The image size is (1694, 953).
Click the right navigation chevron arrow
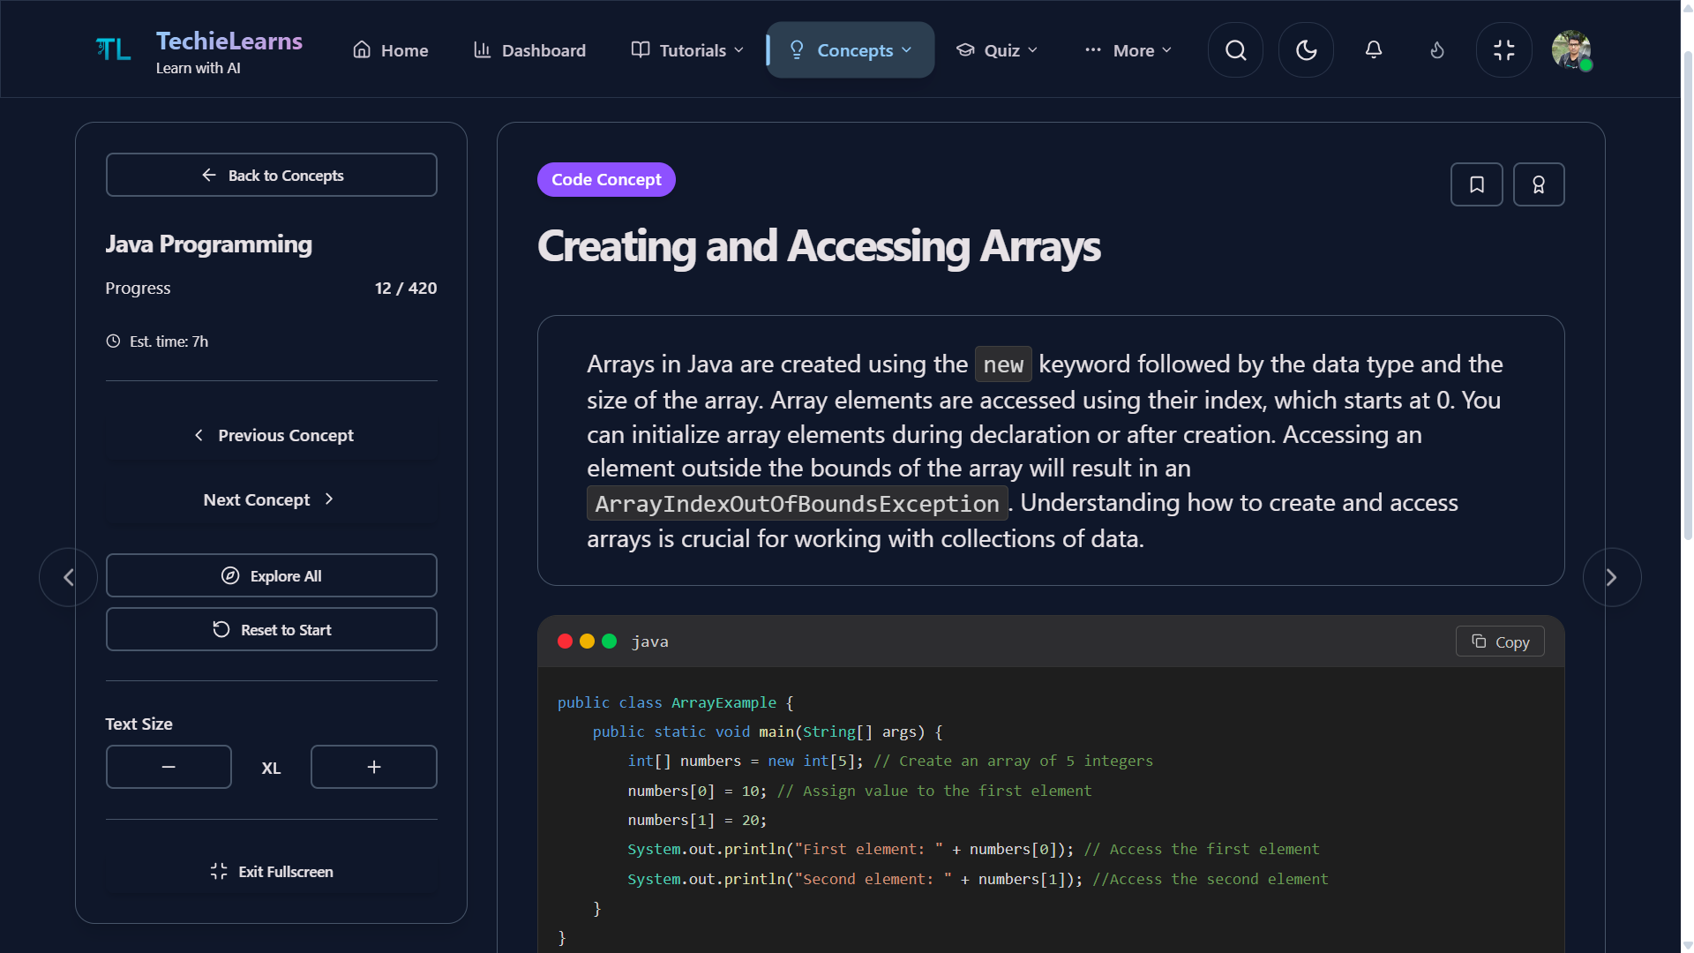1612,576
